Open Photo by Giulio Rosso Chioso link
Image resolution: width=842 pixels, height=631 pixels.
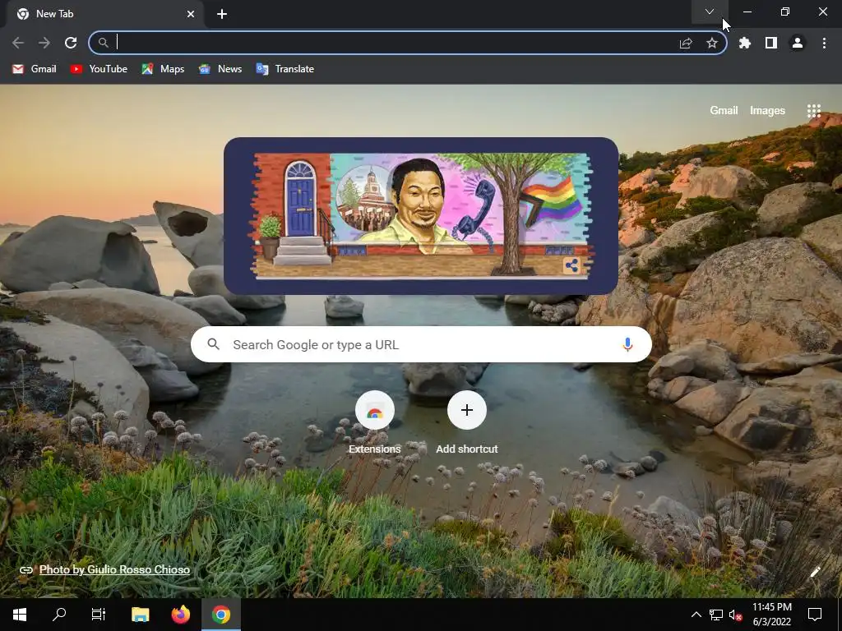click(114, 570)
